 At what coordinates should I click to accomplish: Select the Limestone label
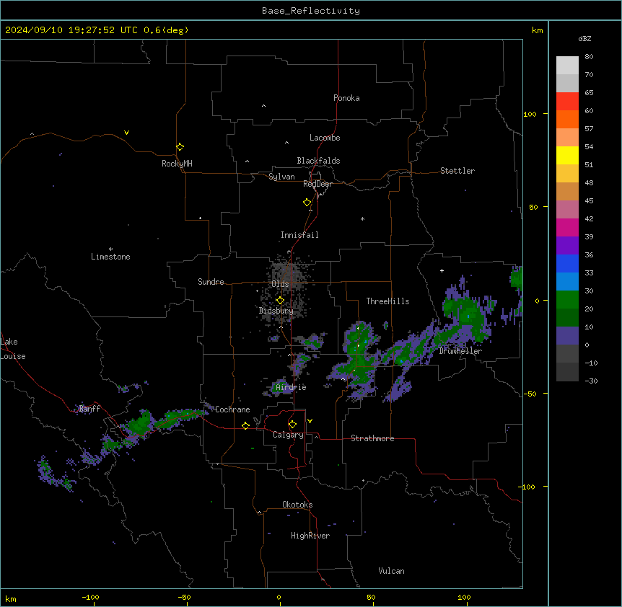pos(110,257)
